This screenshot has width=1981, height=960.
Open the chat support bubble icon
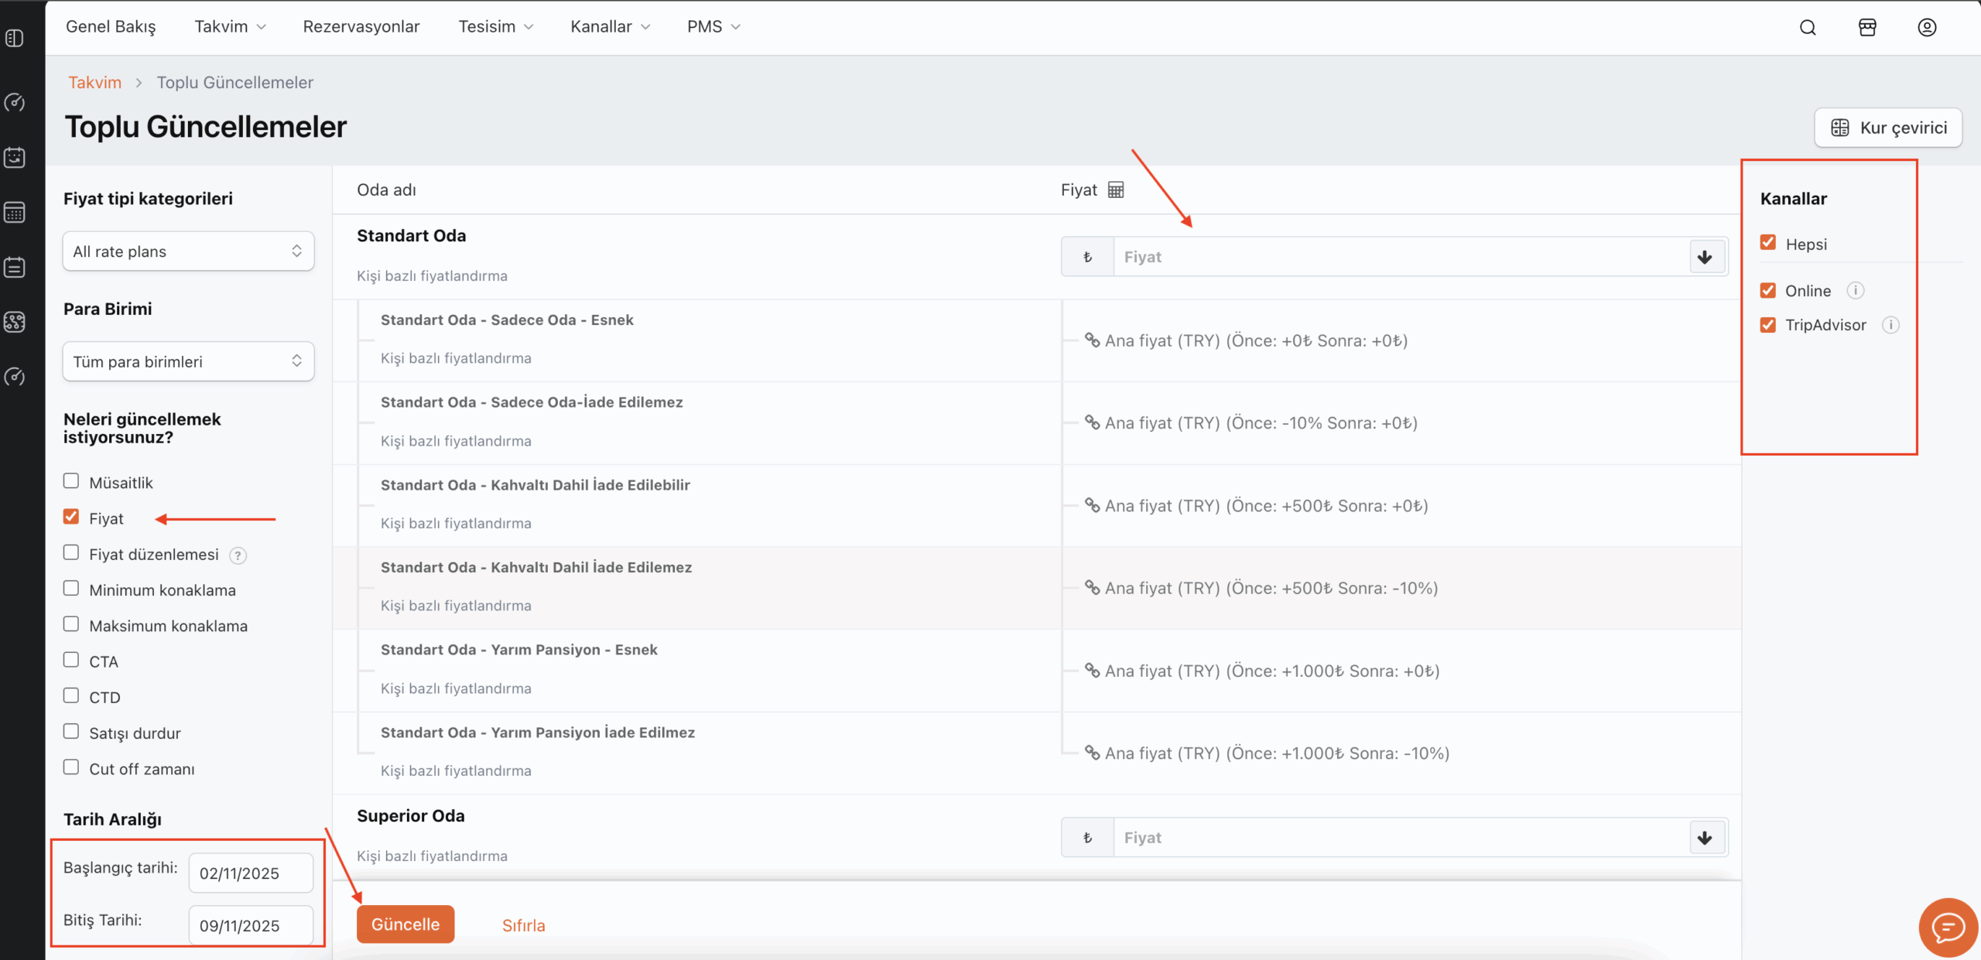pyautogui.click(x=1947, y=927)
